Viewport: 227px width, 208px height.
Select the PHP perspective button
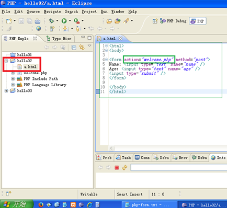[x=198, y=21]
